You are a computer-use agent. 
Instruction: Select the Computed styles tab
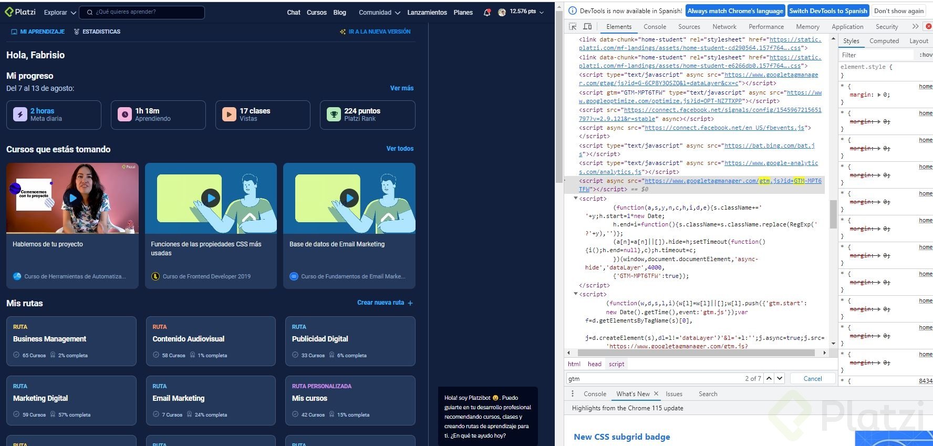[x=884, y=40]
